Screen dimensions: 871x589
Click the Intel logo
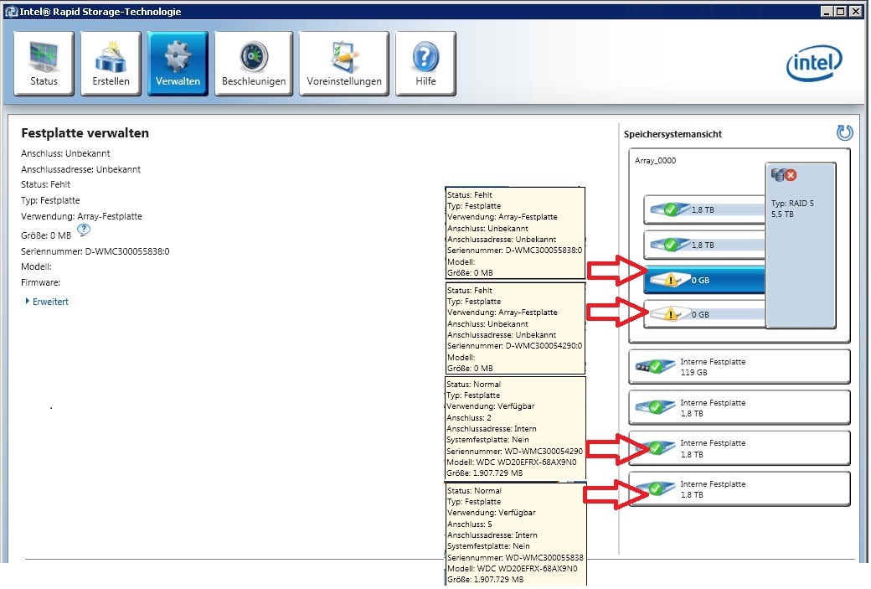[814, 64]
